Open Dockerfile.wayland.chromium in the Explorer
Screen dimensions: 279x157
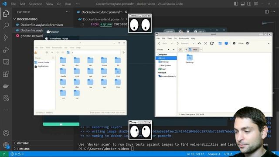tap(42, 25)
